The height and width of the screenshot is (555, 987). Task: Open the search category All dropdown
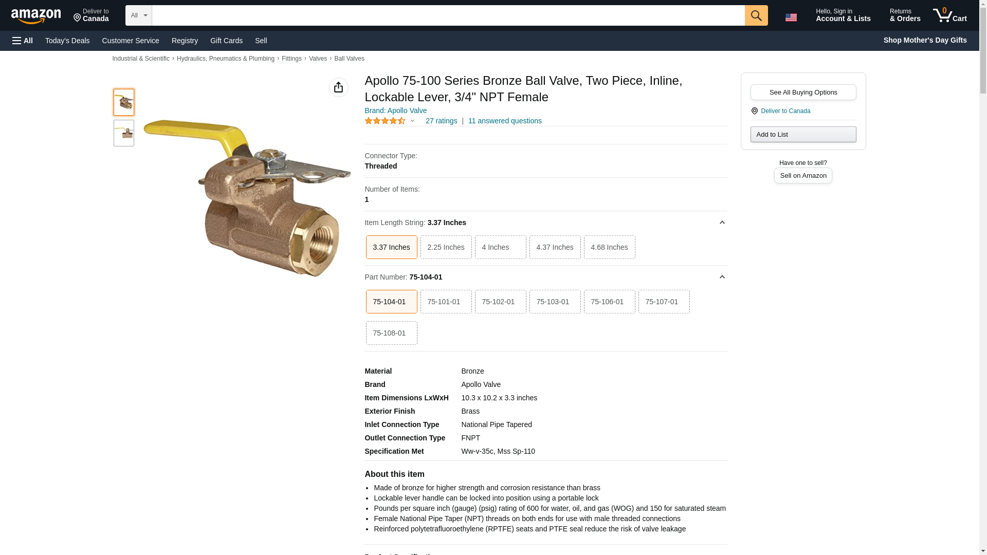[138, 15]
